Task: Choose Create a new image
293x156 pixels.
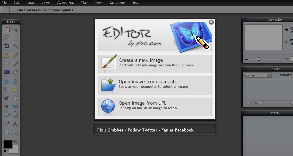Action: [x=155, y=64]
